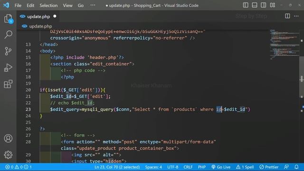Click the <!-- php code --> comment
This screenshot has height=171, width=304.
[83, 70]
